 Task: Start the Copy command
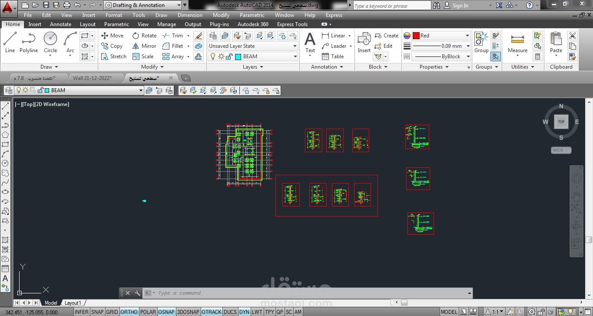112,46
